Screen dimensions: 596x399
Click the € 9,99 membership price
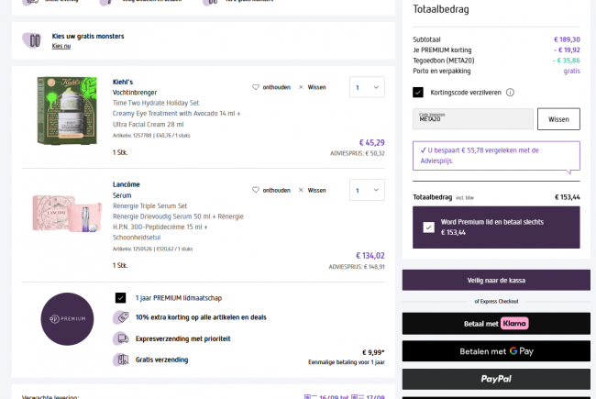[x=373, y=352]
